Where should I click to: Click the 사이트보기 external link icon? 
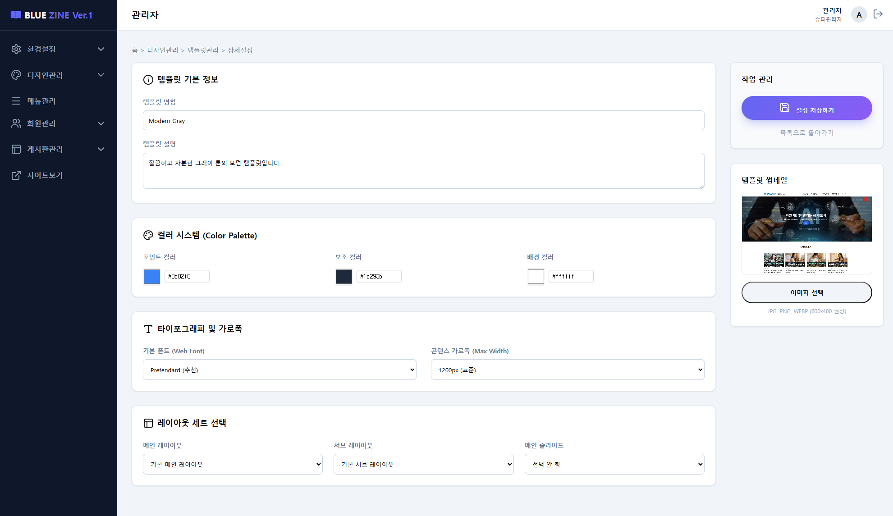(x=16, y=175)
